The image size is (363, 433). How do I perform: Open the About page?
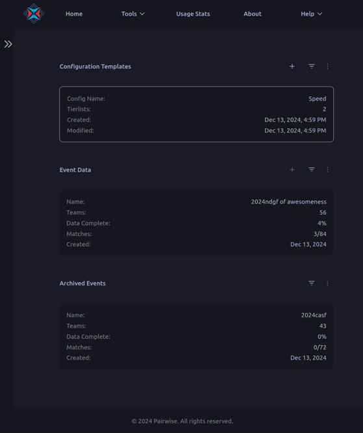tap(253, 14)
